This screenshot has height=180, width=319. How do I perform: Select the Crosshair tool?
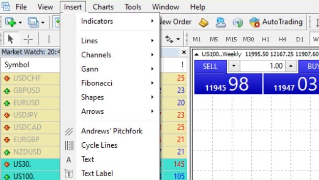click(x=28, y=39)
